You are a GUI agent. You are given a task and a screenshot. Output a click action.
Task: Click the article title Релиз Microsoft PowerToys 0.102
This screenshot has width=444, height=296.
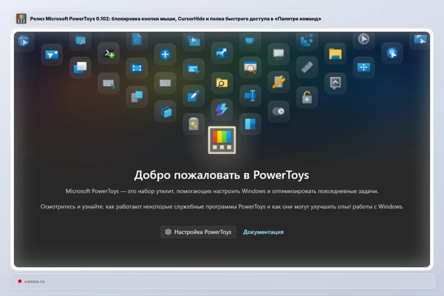(176, 18)
